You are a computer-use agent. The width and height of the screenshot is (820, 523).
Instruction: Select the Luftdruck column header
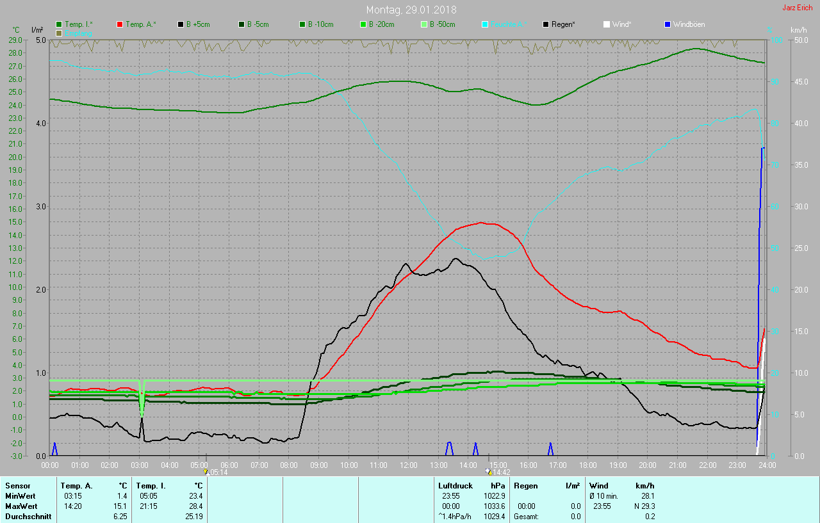(455, 486)
